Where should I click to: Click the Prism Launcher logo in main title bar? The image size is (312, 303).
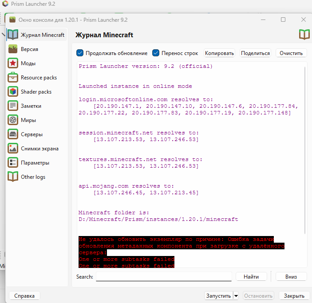click(x=5, y=4)
